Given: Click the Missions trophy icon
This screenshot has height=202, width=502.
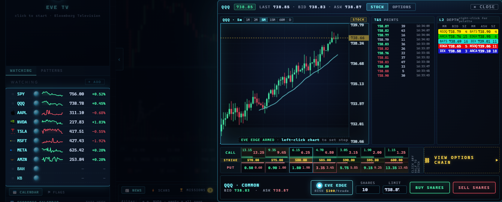Looking at the screenshot, I should pos(181,190).
